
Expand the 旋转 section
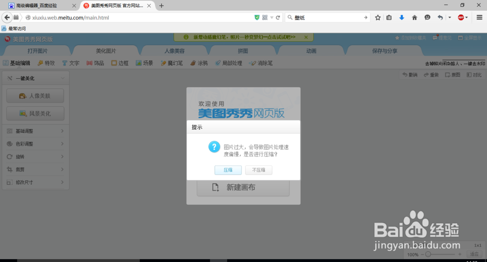pos(35,157)
